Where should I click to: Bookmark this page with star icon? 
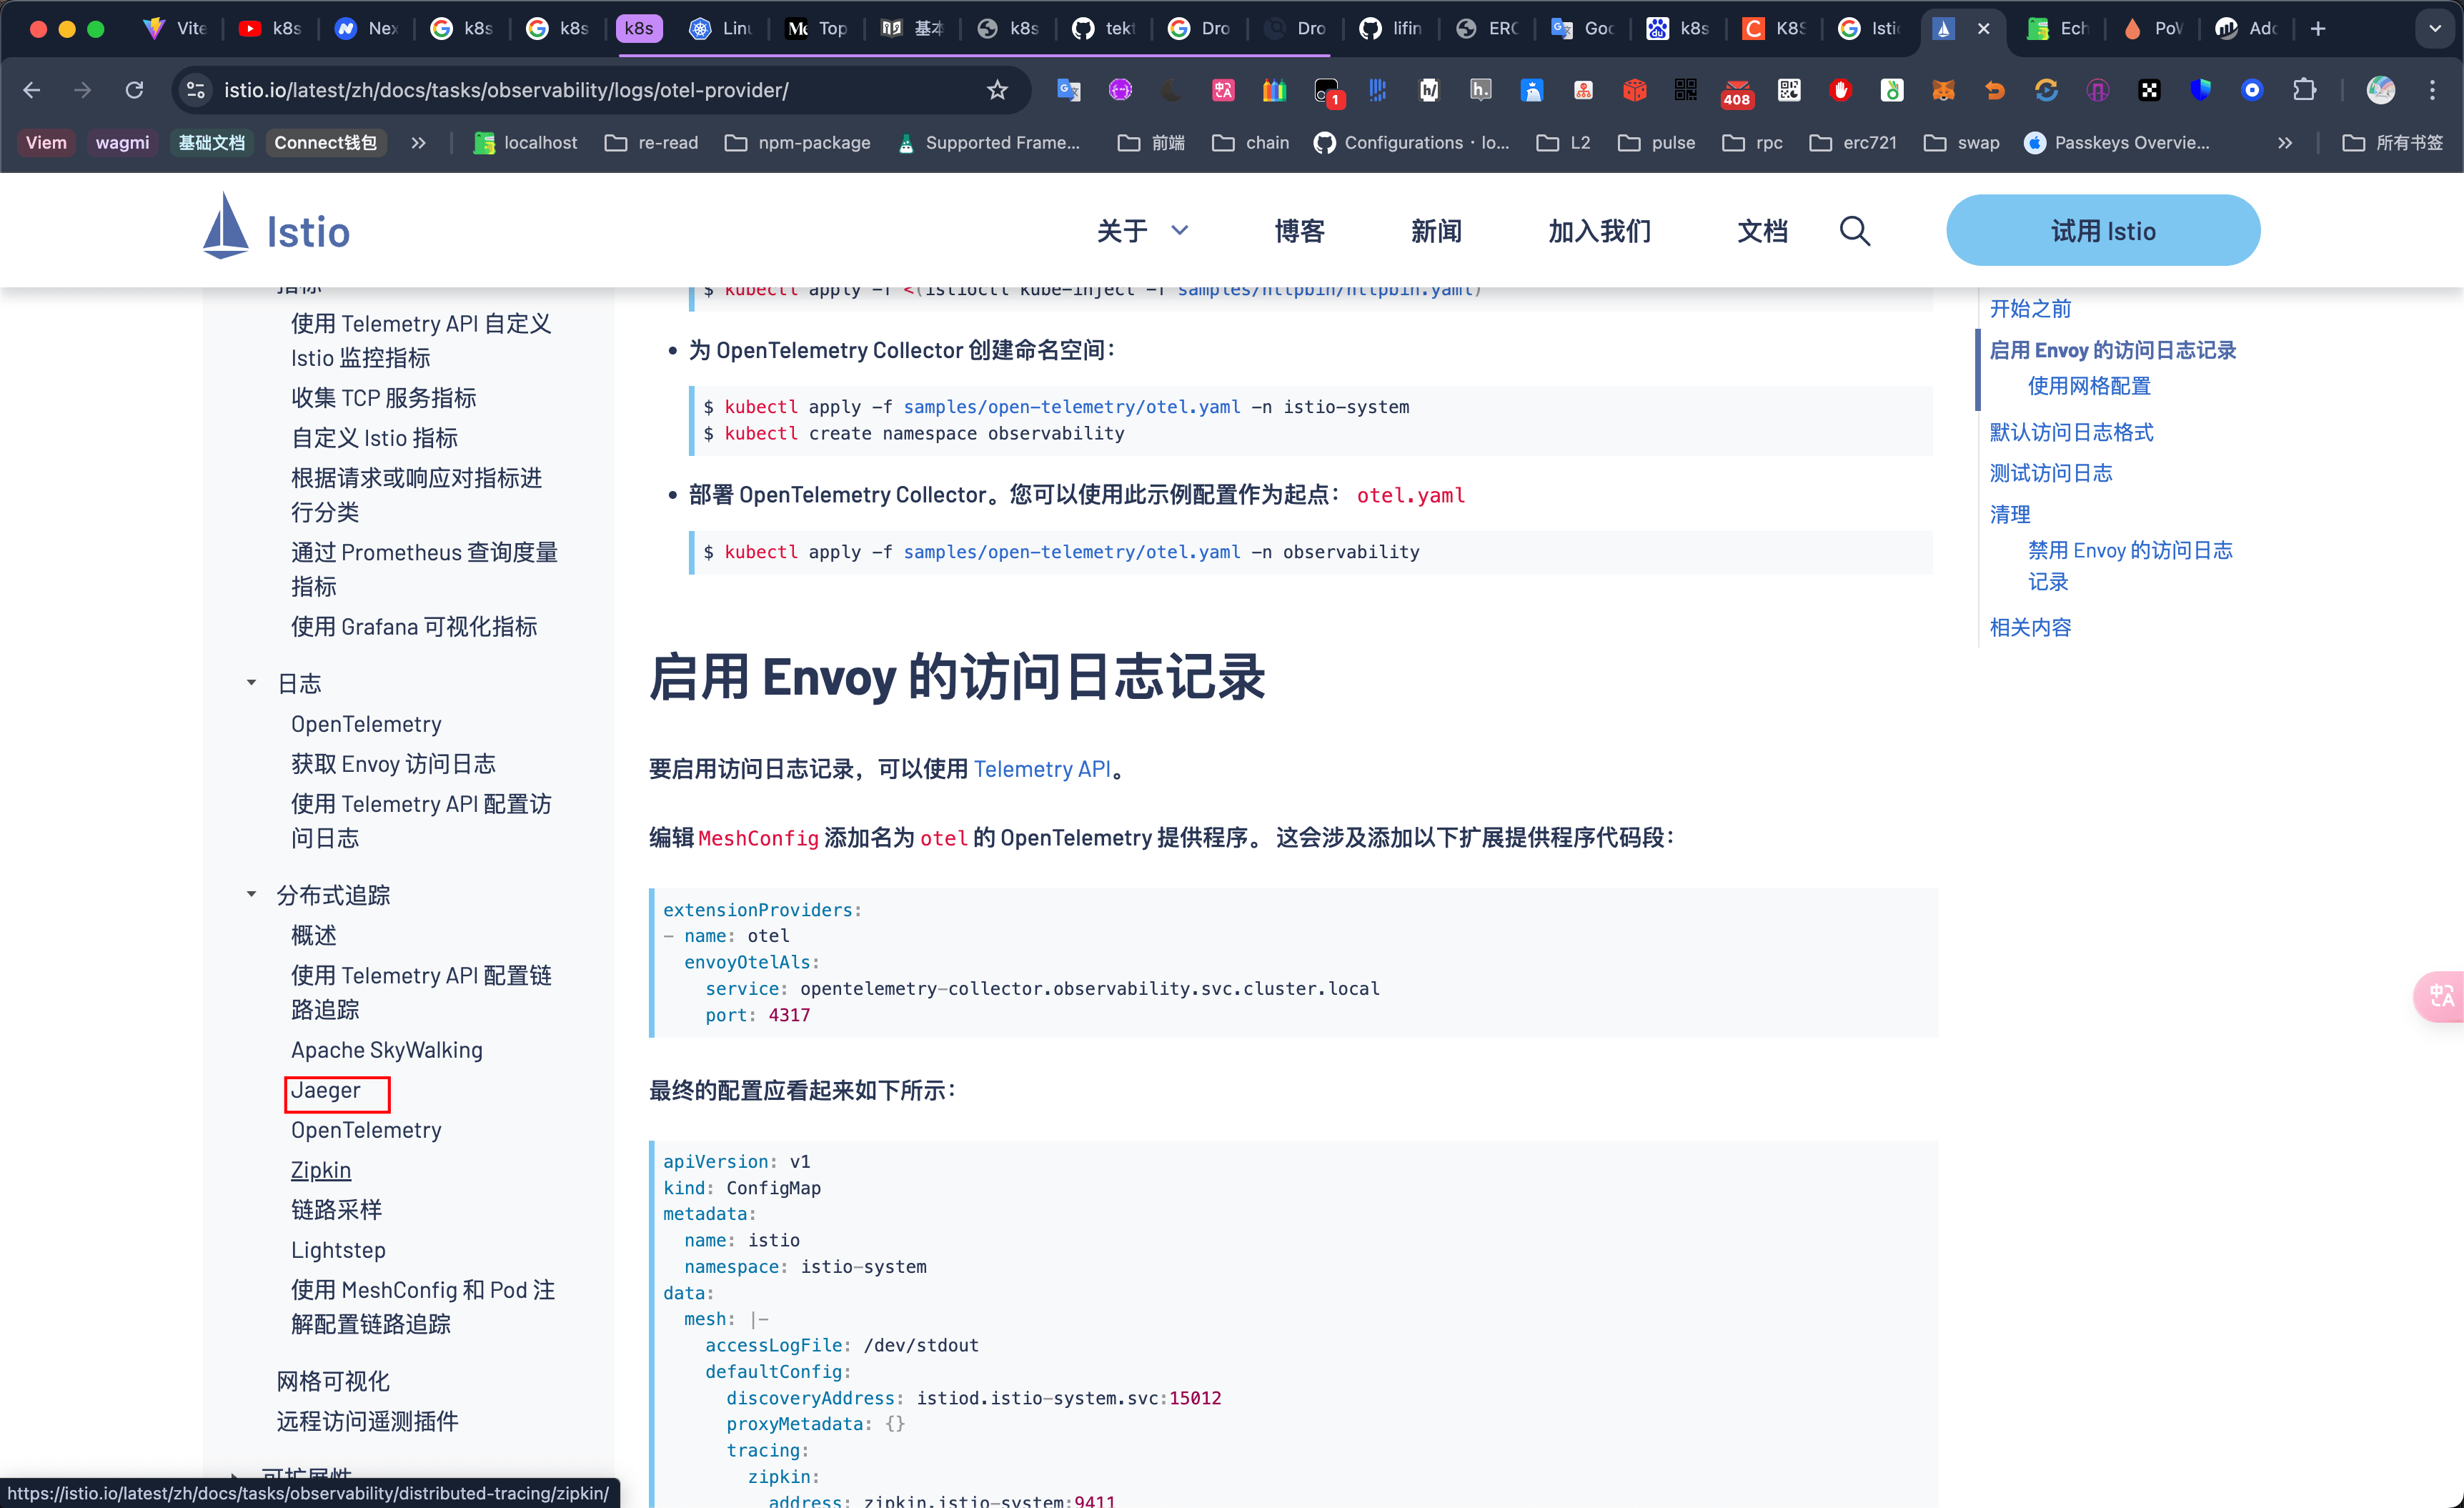997,90
